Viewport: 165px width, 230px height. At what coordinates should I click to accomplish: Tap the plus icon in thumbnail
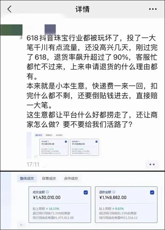click(x=36, y=157)
